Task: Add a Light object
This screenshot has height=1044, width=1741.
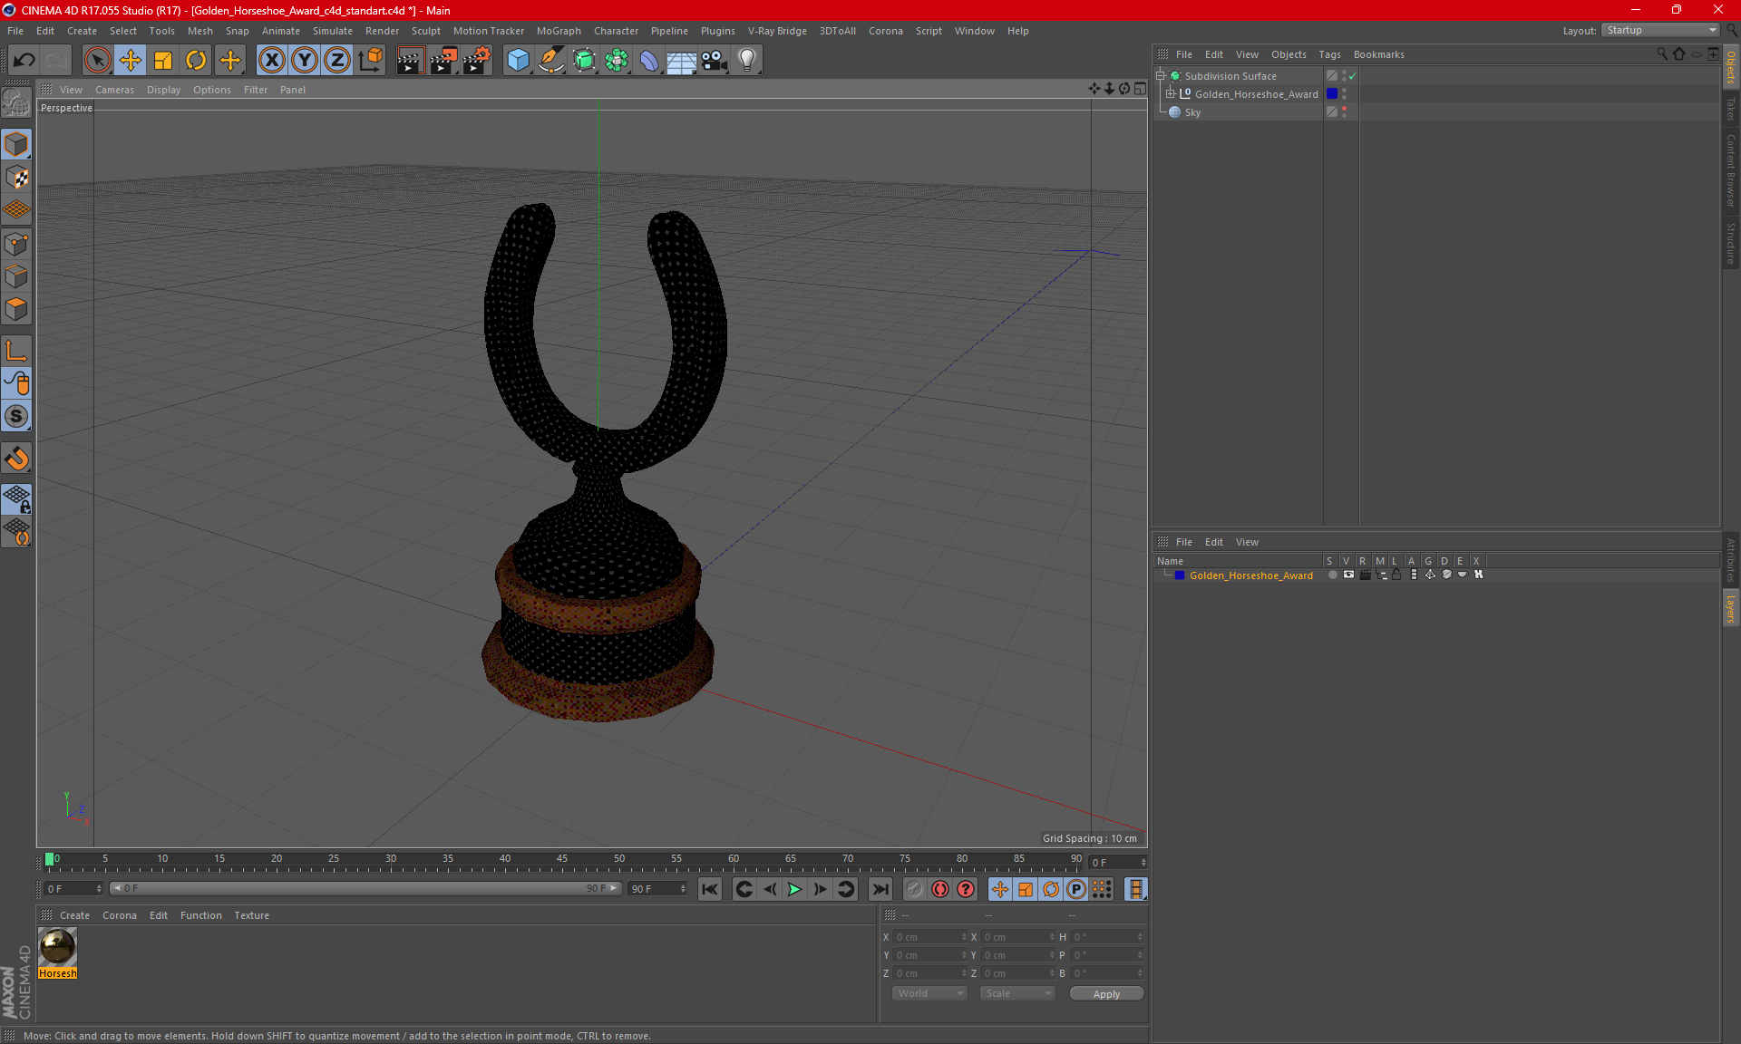Action: pyautogui.click(x=747, y=61)
